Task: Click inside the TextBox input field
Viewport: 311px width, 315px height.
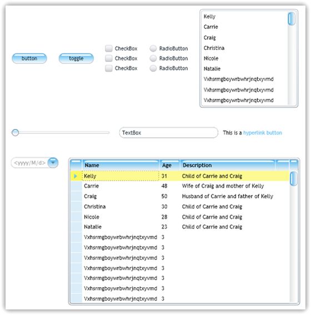Action: (x=169, y=133)
